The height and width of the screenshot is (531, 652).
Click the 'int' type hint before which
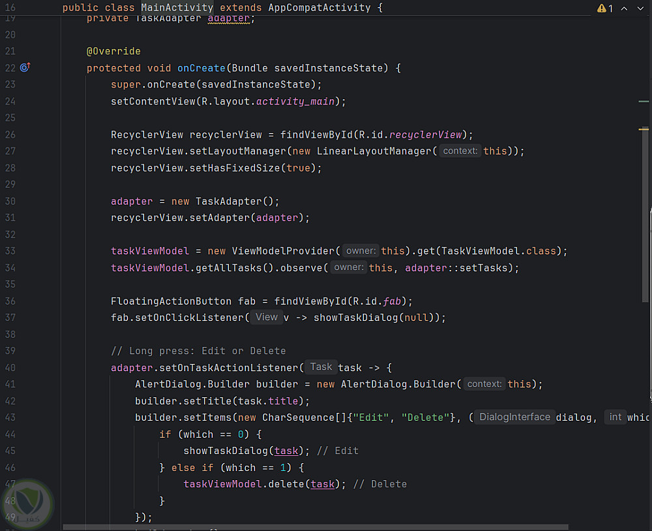click(615, 417)
